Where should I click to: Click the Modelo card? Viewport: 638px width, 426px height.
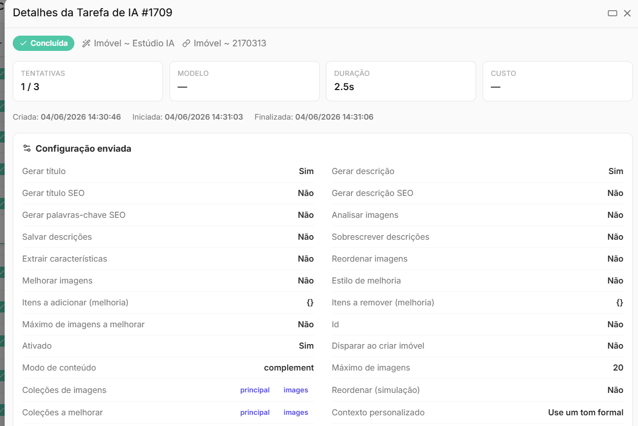tap(244, 81)
